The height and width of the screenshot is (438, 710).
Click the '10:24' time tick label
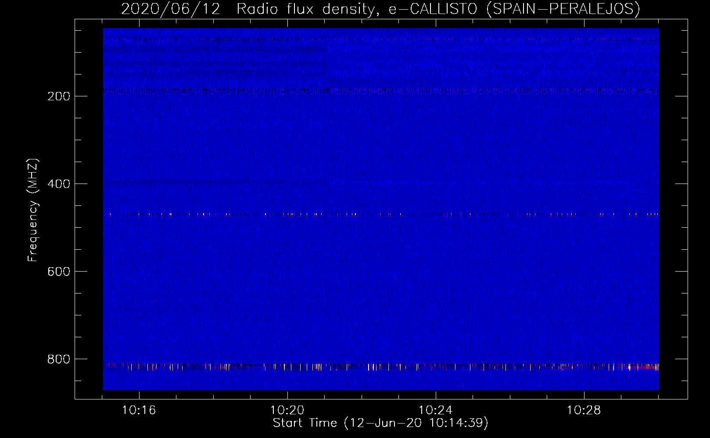coord(436,410)
